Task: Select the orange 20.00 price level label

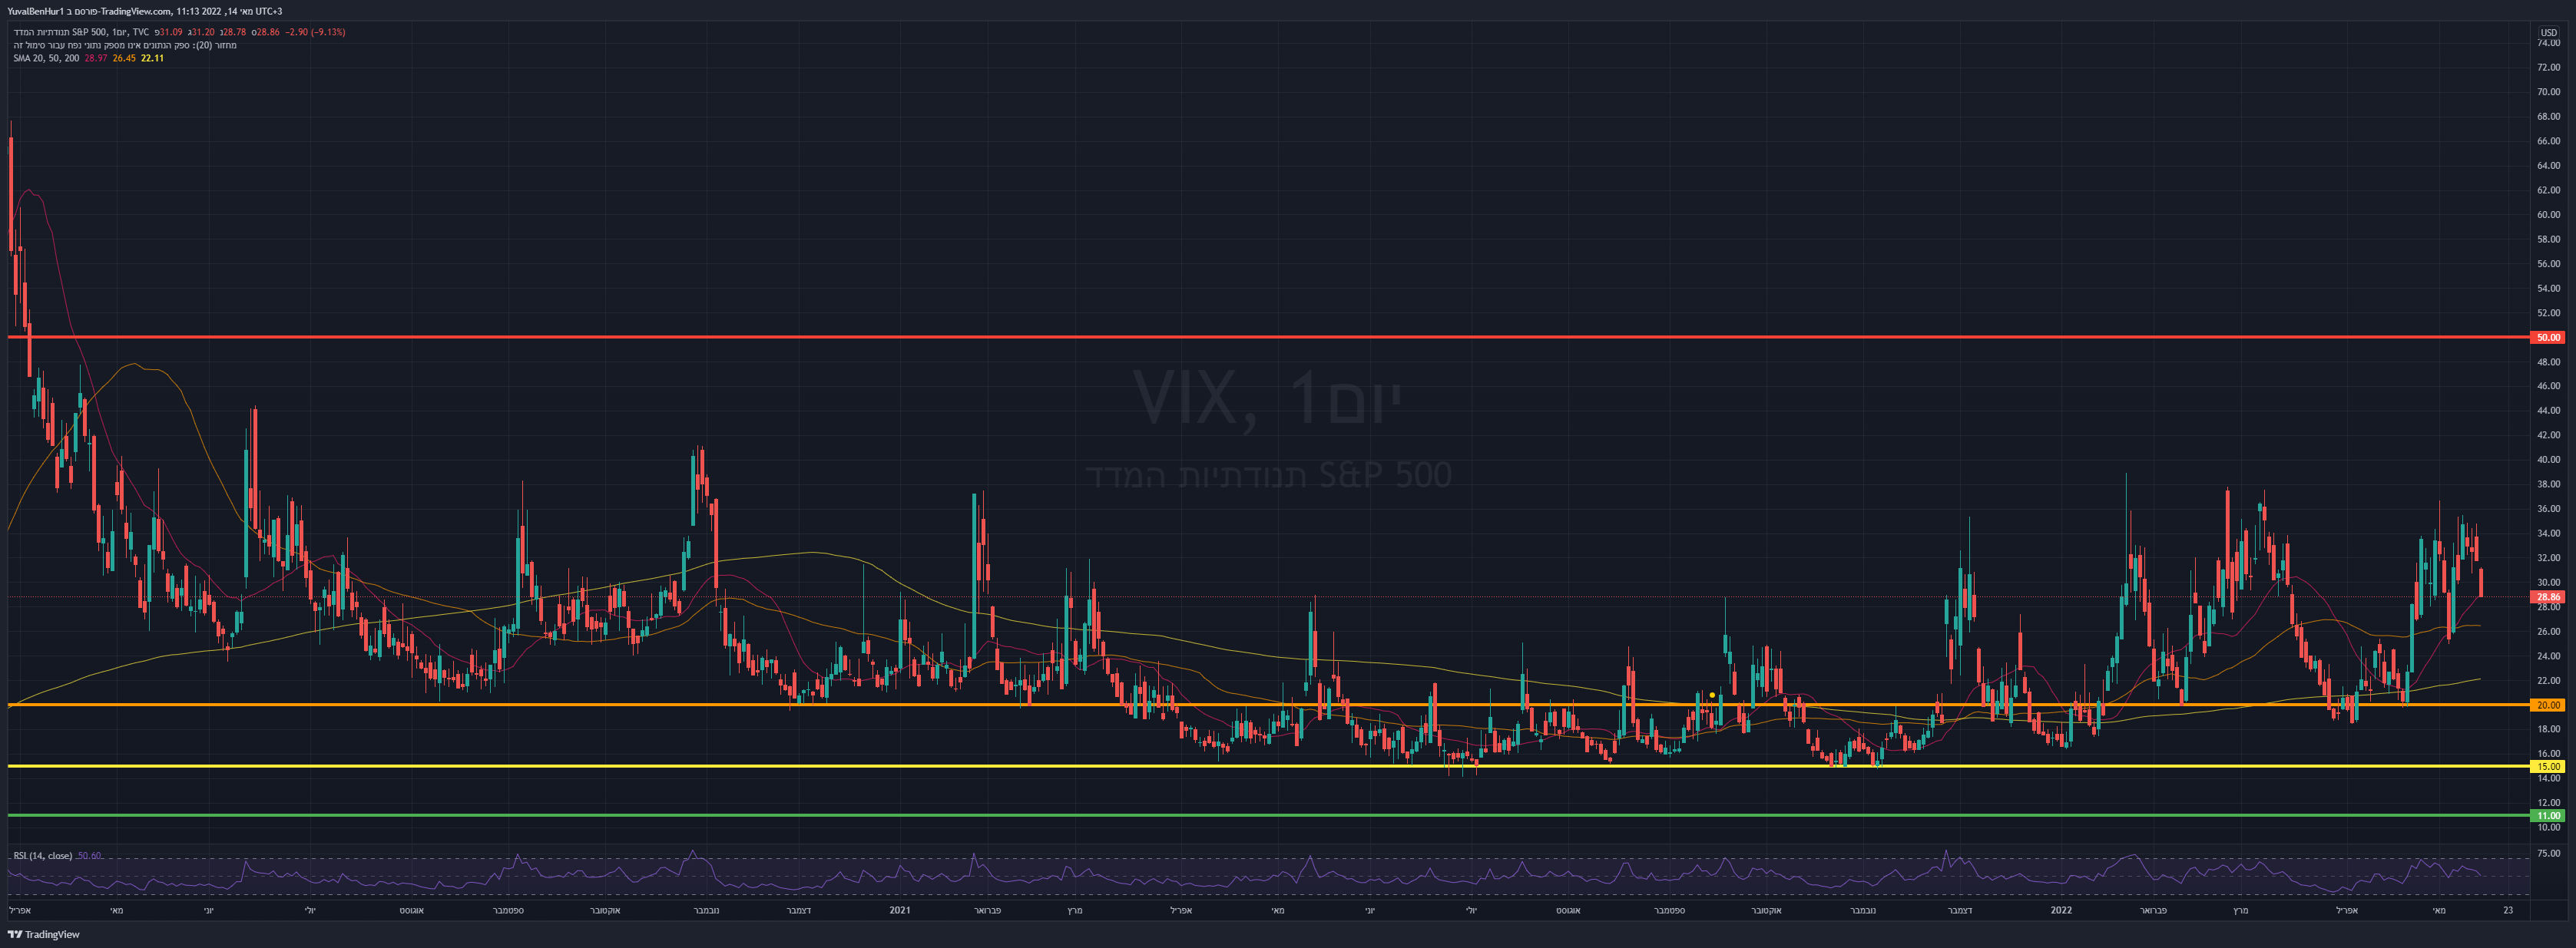Action: coord(2548,705)
